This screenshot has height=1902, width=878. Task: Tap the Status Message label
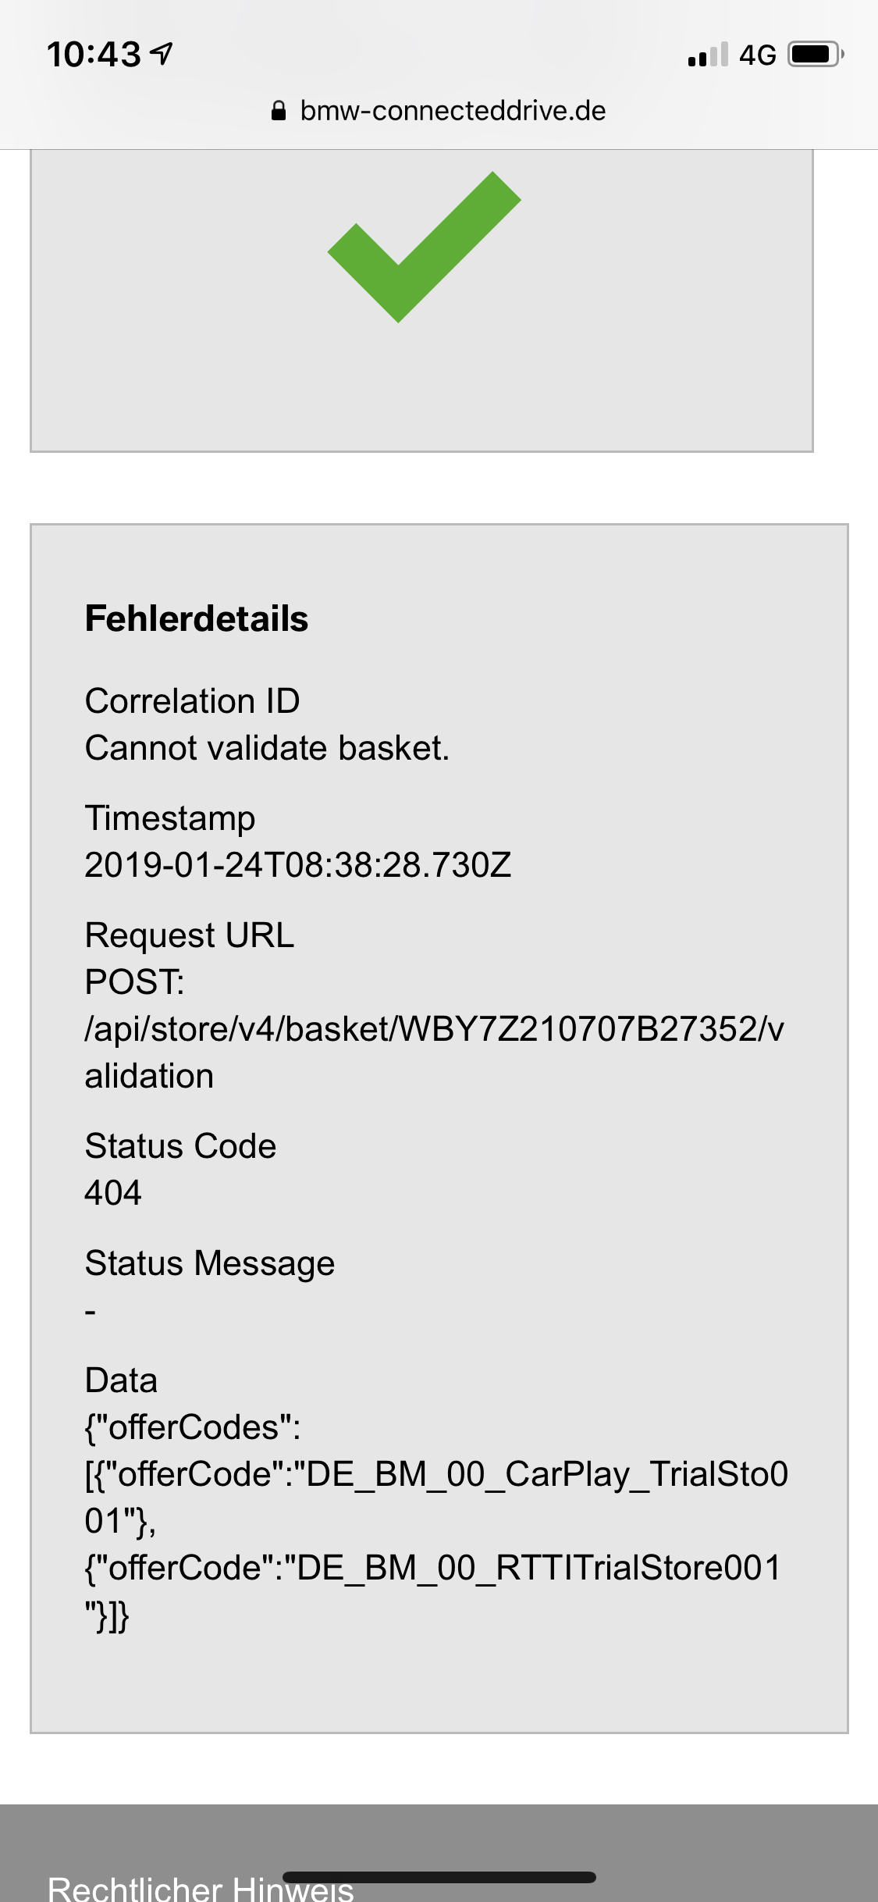[x=210, y=1263]
